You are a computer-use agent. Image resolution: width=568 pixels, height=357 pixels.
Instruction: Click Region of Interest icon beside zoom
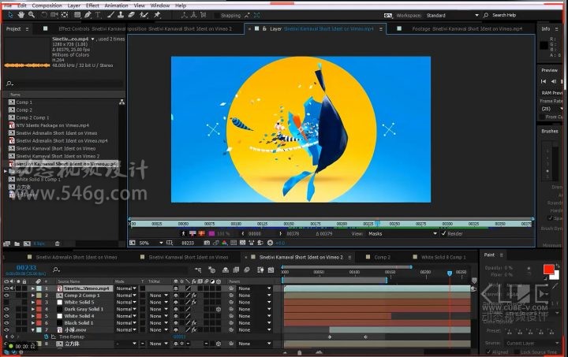pyautogui.click(x=170, y=243)
